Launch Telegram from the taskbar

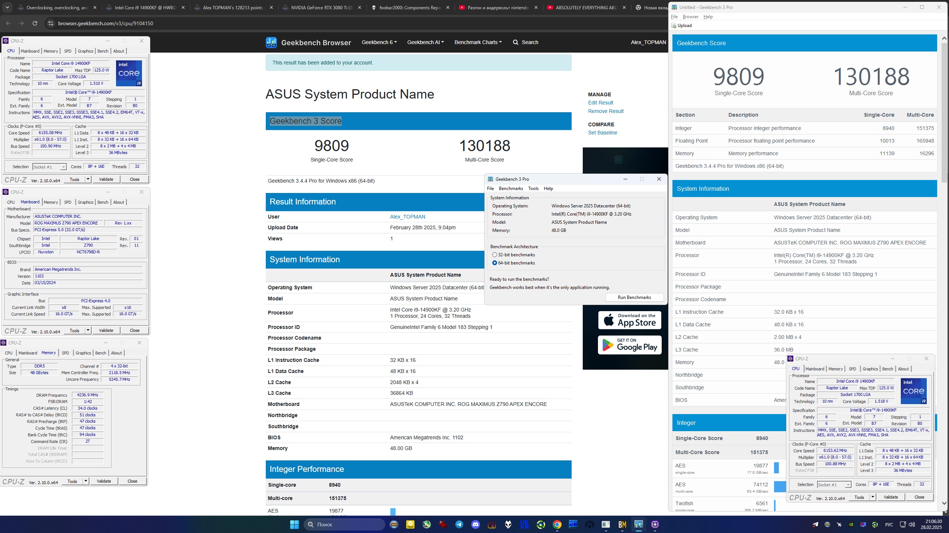(459, 524)
